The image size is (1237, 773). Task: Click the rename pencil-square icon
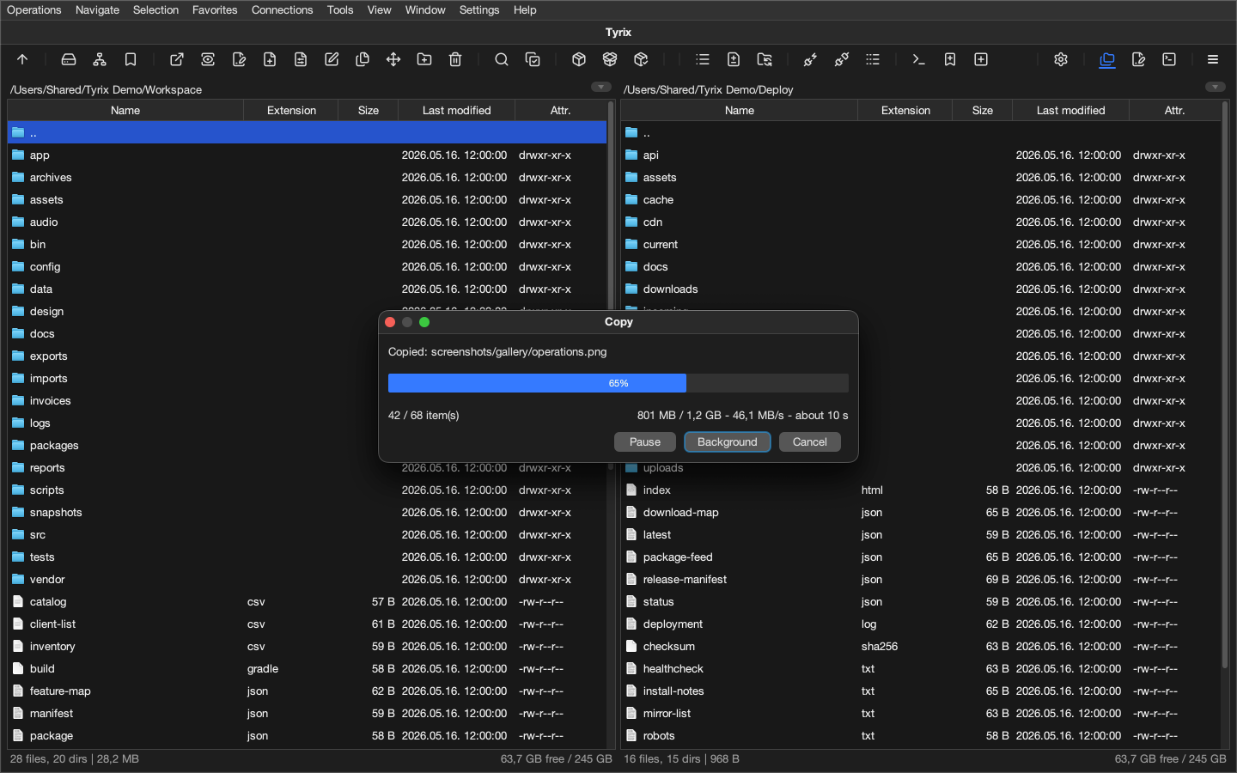coord(332,59)
